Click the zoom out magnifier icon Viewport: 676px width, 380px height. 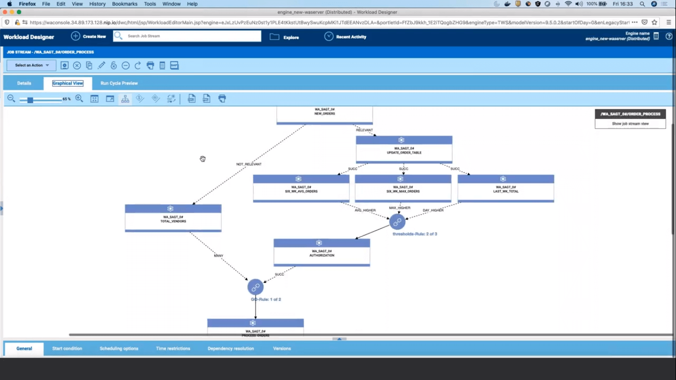(11, 99)
